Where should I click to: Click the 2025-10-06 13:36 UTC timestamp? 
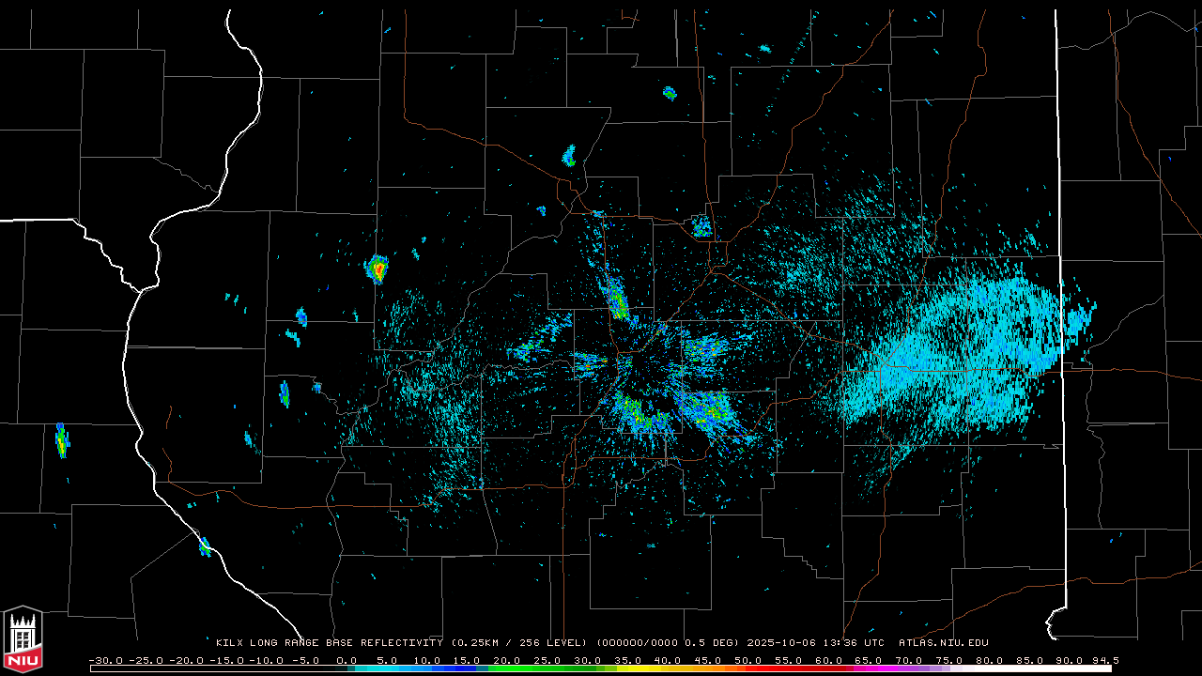coord(815,643)
